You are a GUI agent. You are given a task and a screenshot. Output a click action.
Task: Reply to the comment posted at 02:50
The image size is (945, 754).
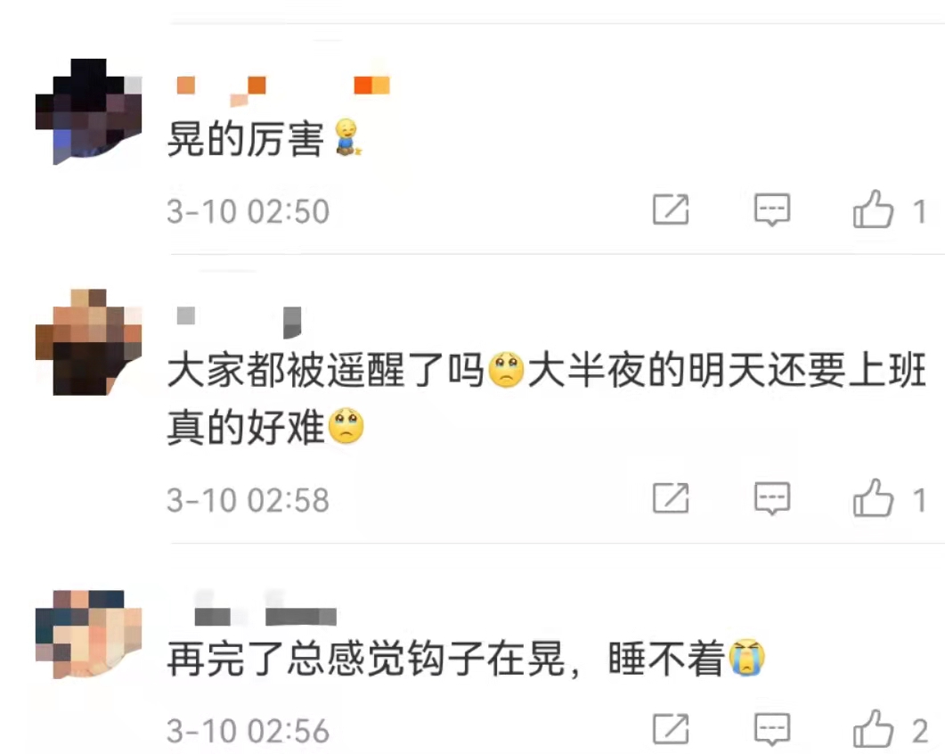pos(772,210)
